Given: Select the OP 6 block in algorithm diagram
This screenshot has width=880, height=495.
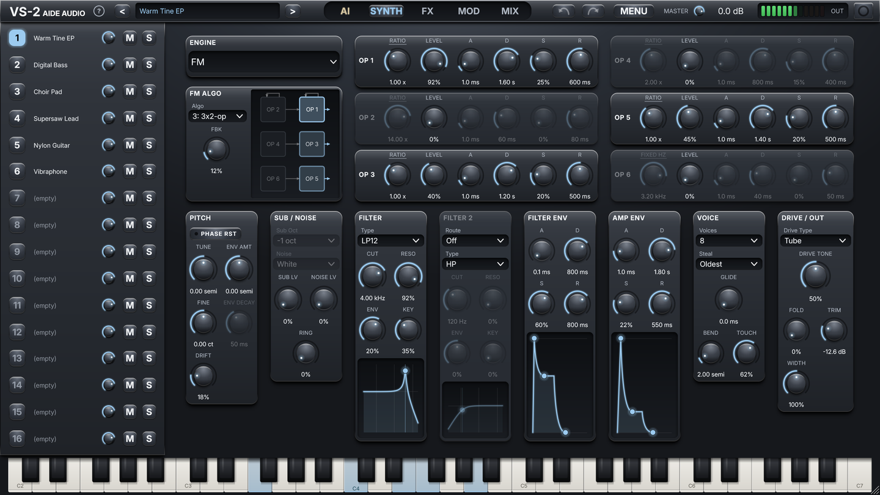Looking at the screenshot, I should click(x=273, y=178).
